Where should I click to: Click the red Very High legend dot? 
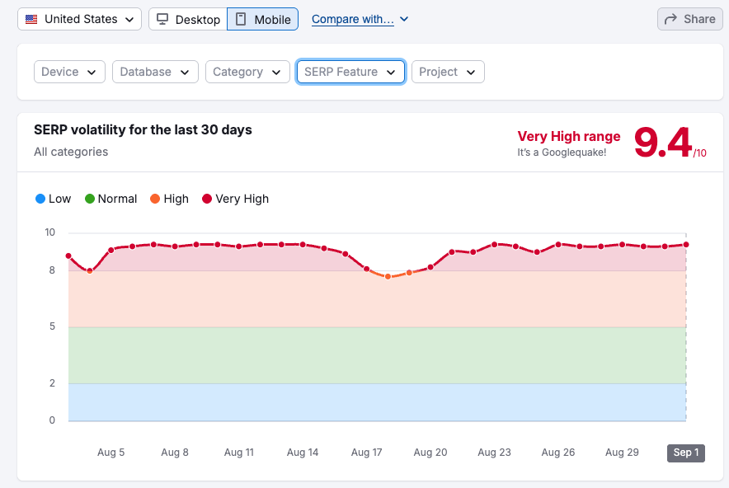207,199
